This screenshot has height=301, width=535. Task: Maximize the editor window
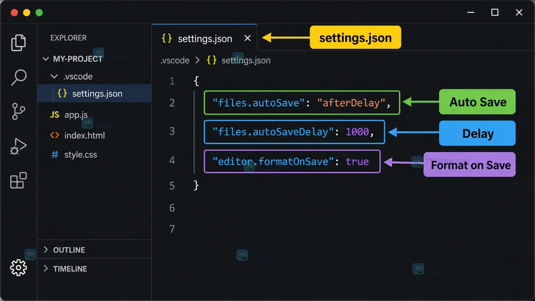tap(495, 13)
